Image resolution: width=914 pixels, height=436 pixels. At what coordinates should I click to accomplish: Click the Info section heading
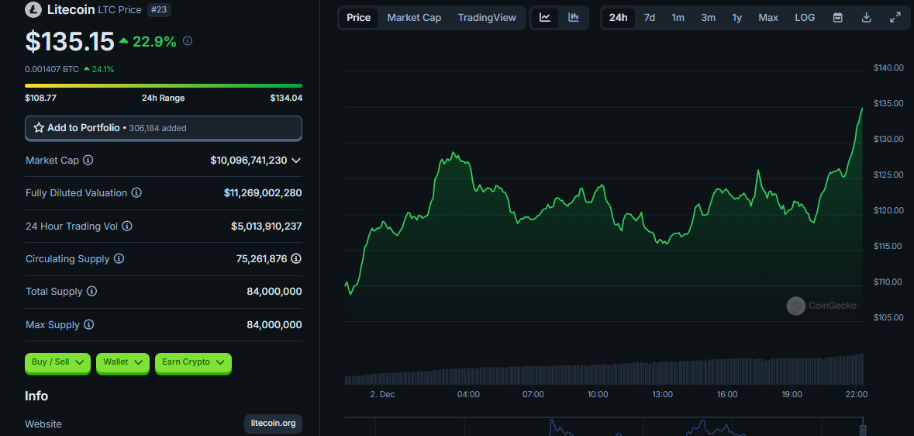[36, 396]
